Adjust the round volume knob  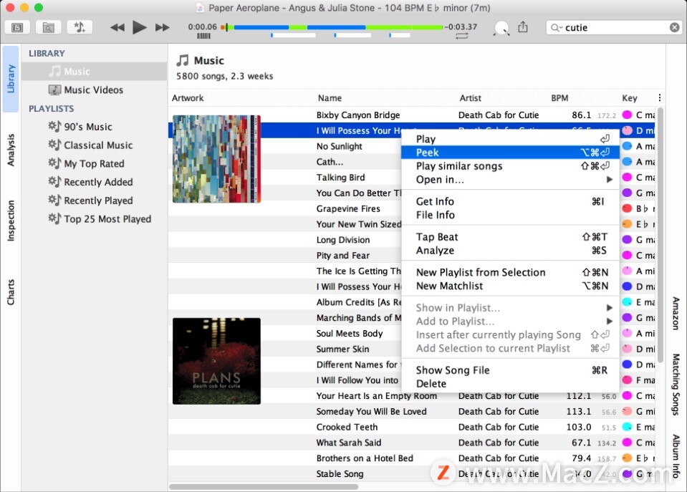coord(501,28)
